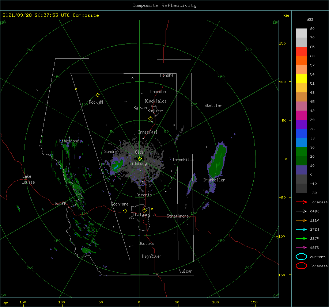Image resolution: width=329 pixels, height=307 pixels.
Task: Click the Didsbury city label
Action: coord(138,164)
